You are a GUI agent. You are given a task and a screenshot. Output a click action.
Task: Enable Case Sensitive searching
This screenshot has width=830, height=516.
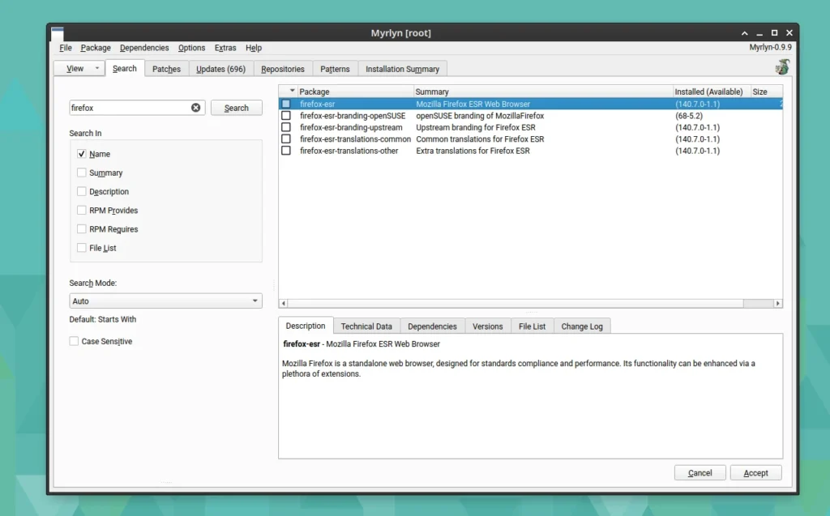pos(72,341)
